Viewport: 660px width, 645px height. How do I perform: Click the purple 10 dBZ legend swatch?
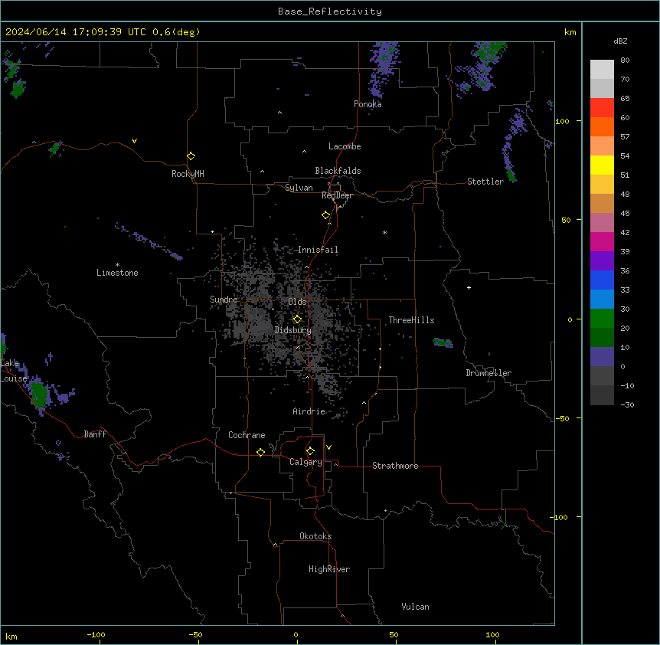pyautogui.click(x=602, y=357)
